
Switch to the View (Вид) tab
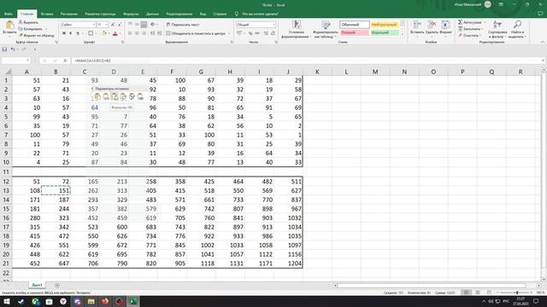[x=203, y=14]
